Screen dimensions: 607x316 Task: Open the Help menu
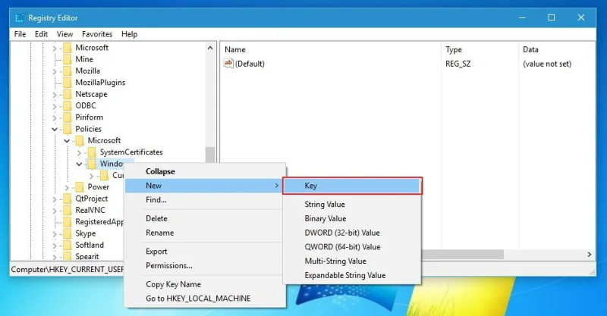pyautogui.click(x=129, y=34)
